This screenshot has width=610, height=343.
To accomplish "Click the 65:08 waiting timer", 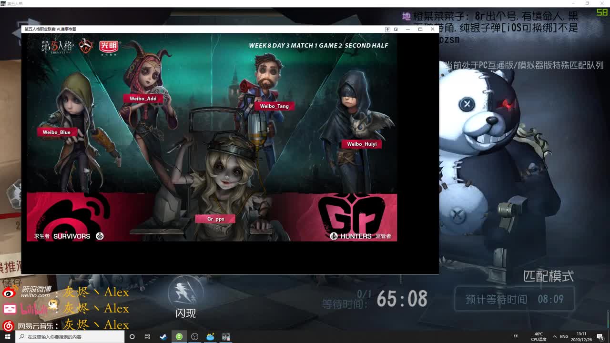I will (x=402, y=299).
